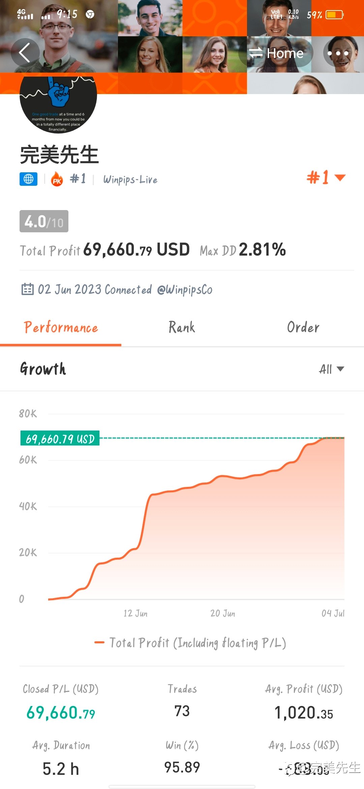Screen dimensions: 364x789
Task: Open the @WinpipsCo broker link
Action: pos(185,290)
